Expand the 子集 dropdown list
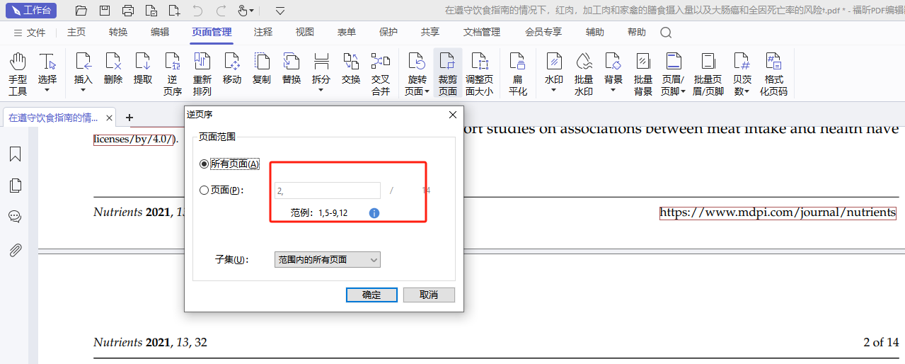 (327, 260)
